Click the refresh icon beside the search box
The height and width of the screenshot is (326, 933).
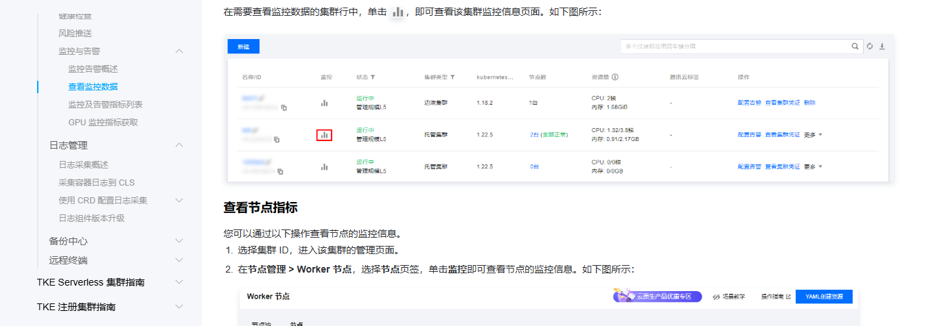869,47
